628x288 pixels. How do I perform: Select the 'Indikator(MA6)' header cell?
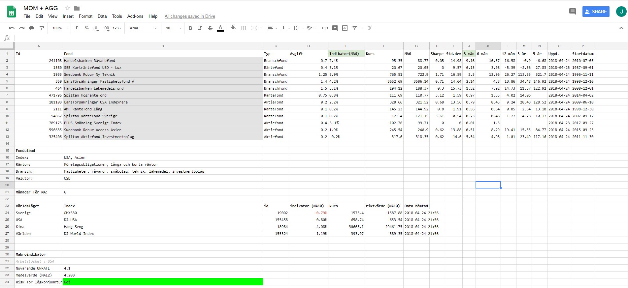click(x=347, y=54)
